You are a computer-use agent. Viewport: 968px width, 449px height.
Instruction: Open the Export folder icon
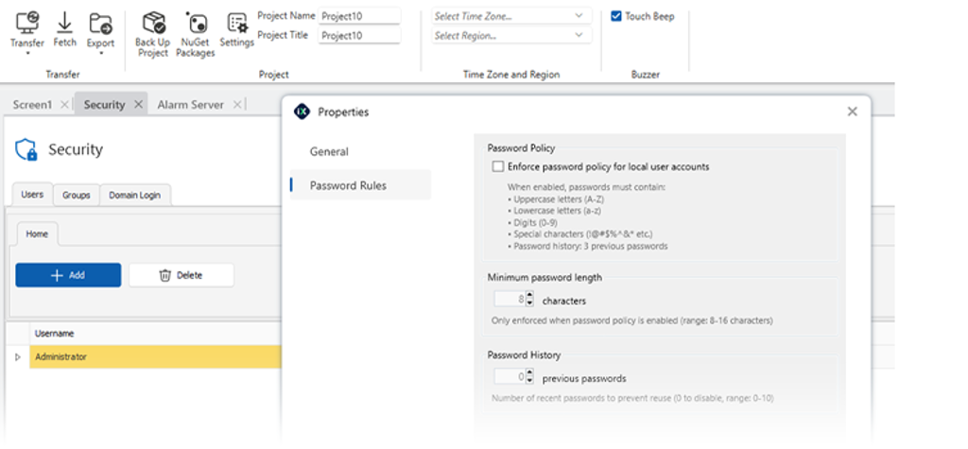(x=100, y=24)
